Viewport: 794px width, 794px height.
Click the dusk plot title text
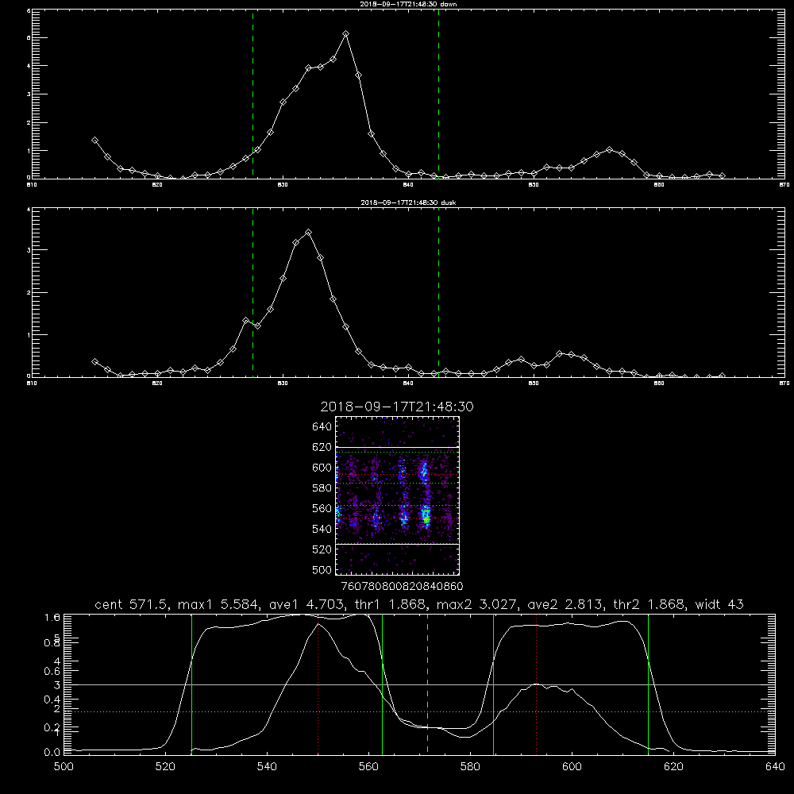[x=408, y=202]
